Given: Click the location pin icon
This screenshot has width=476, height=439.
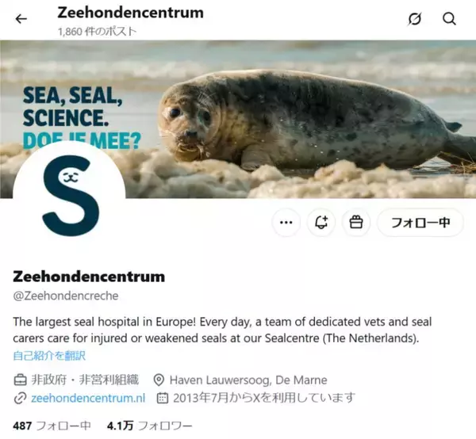Looking at the screenshot, I should (159, 380).
